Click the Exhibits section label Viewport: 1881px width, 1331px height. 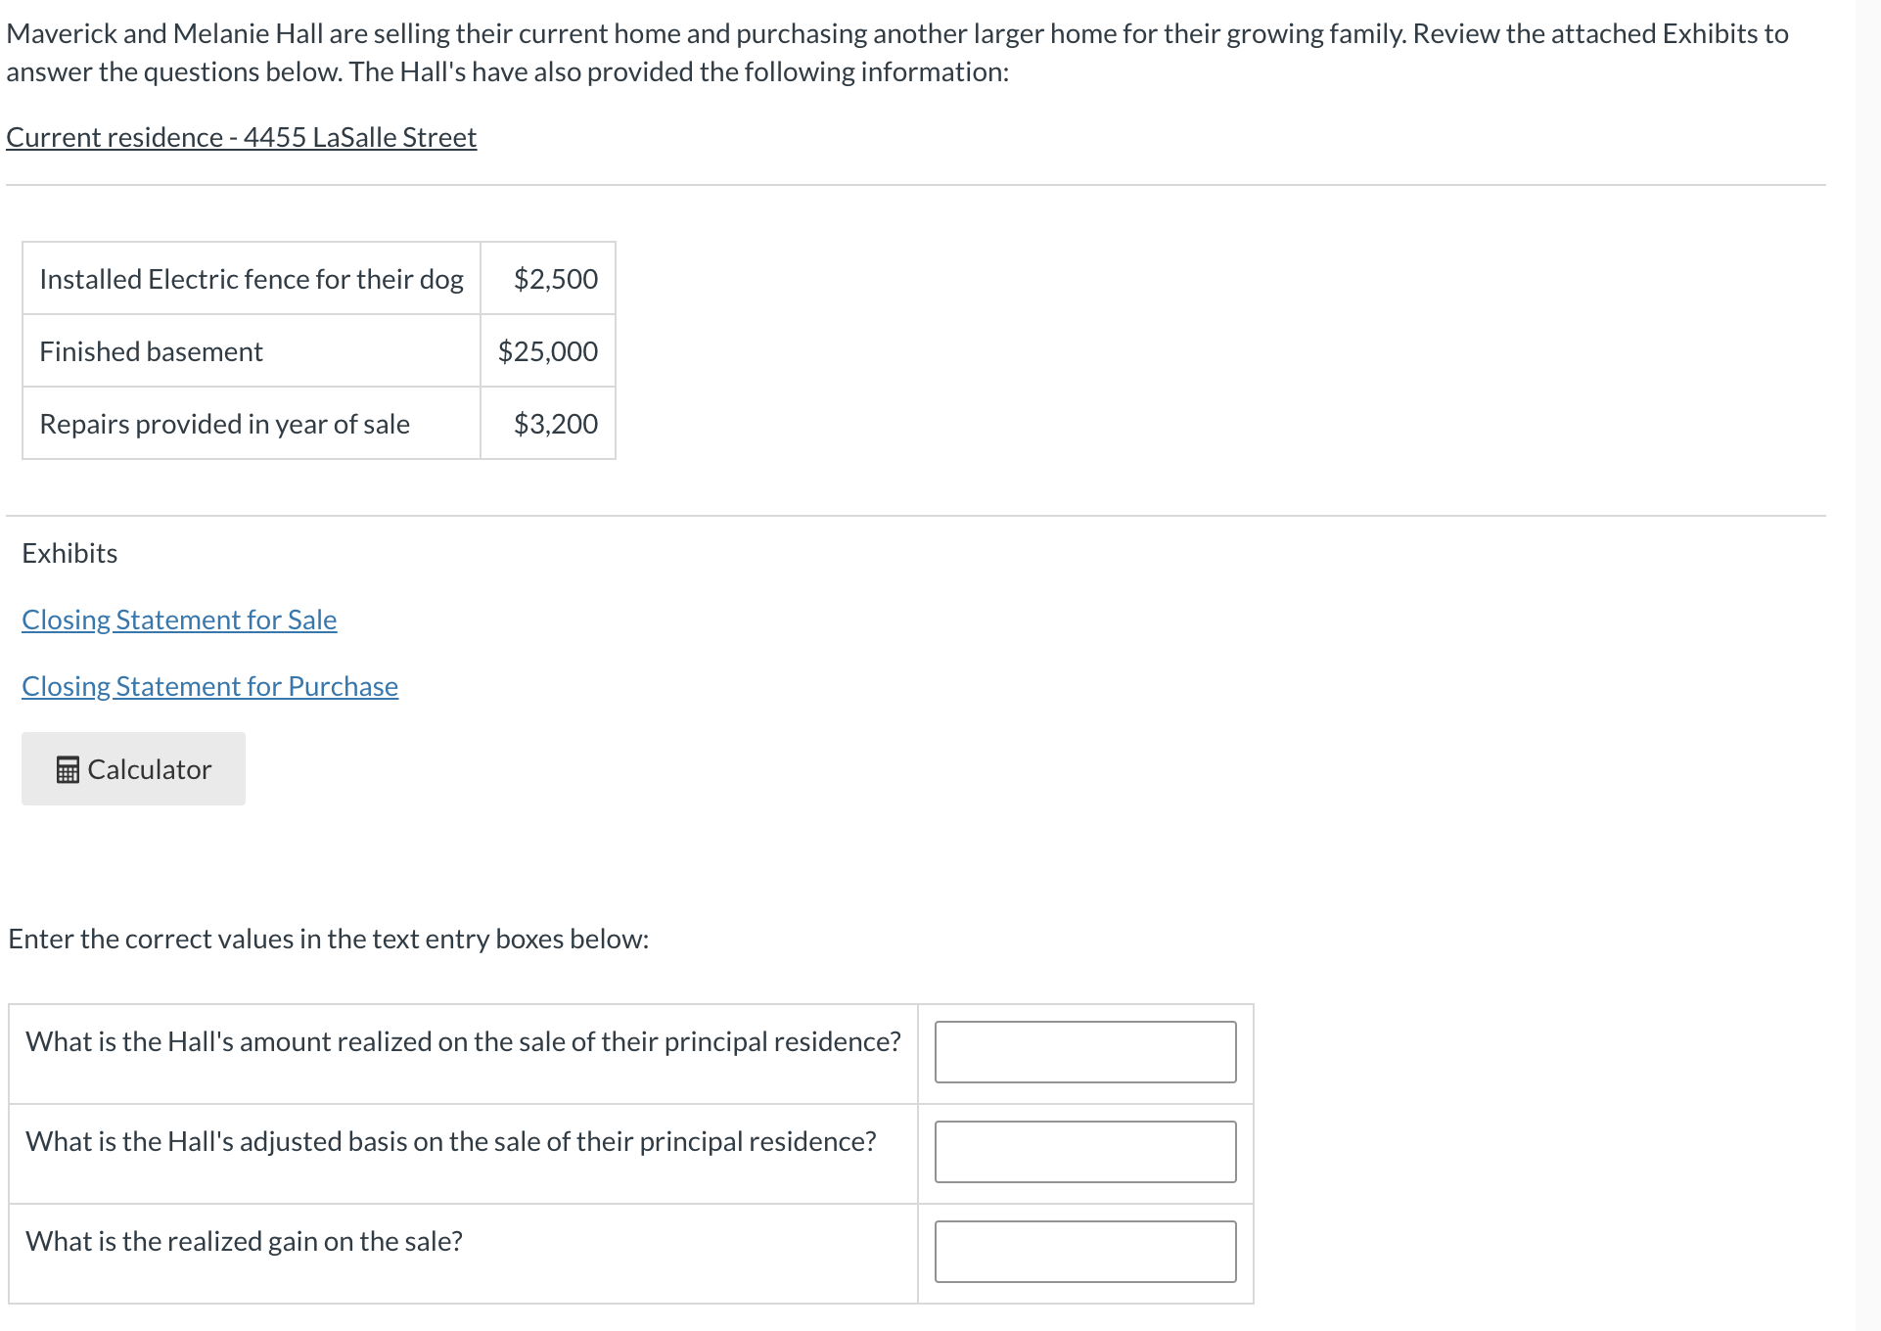[69, 553]
